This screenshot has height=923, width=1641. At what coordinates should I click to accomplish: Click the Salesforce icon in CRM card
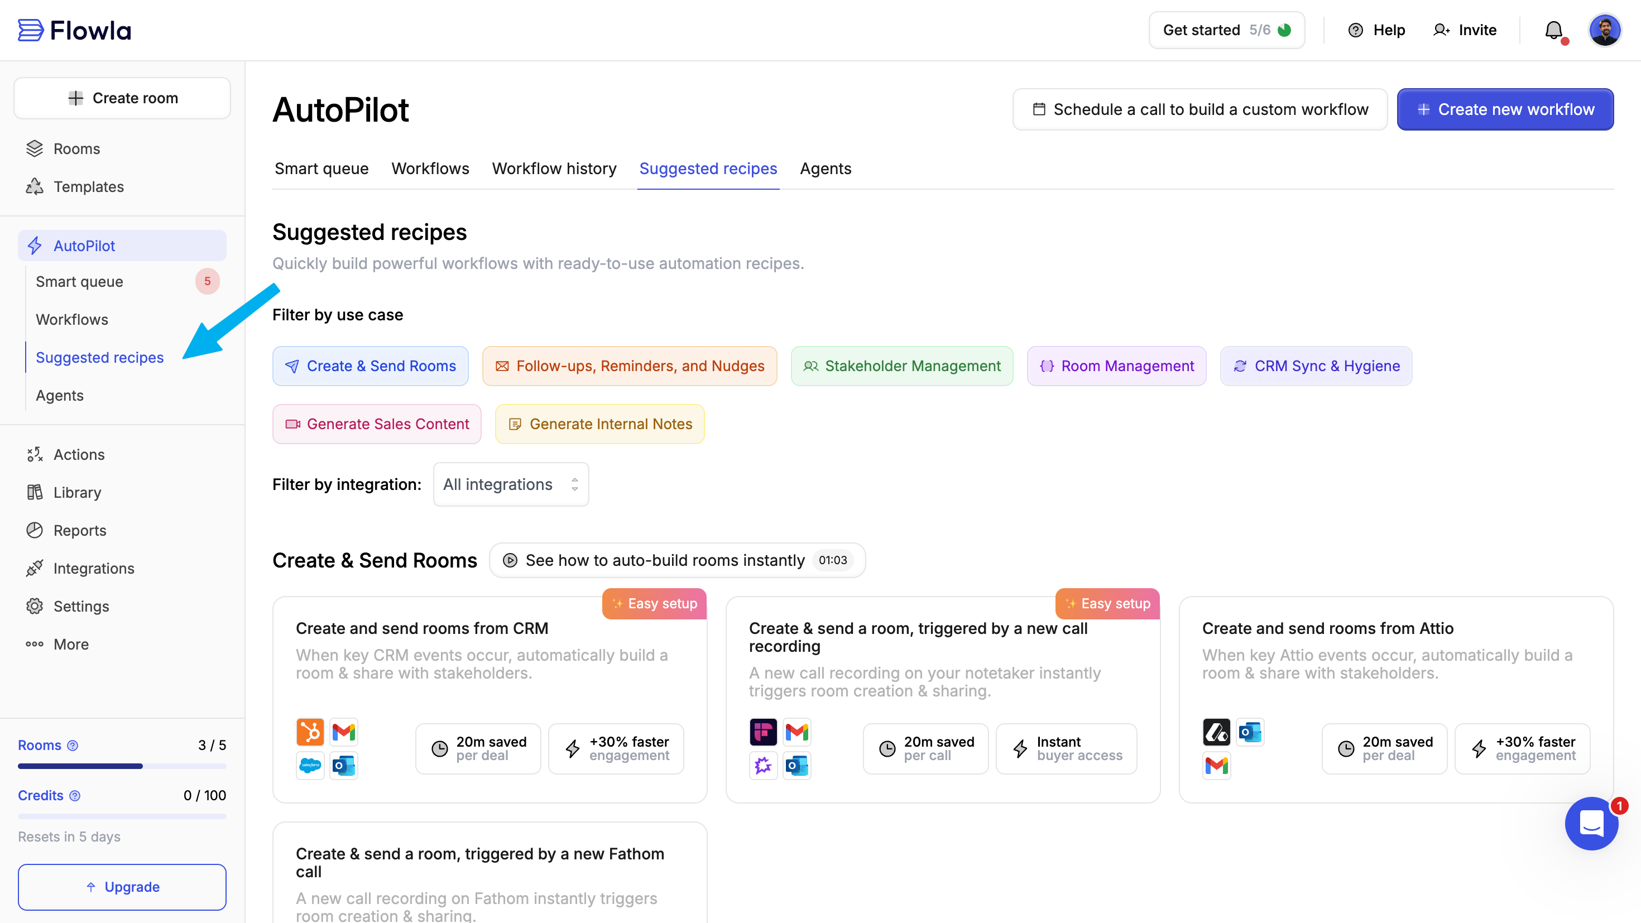310,765
